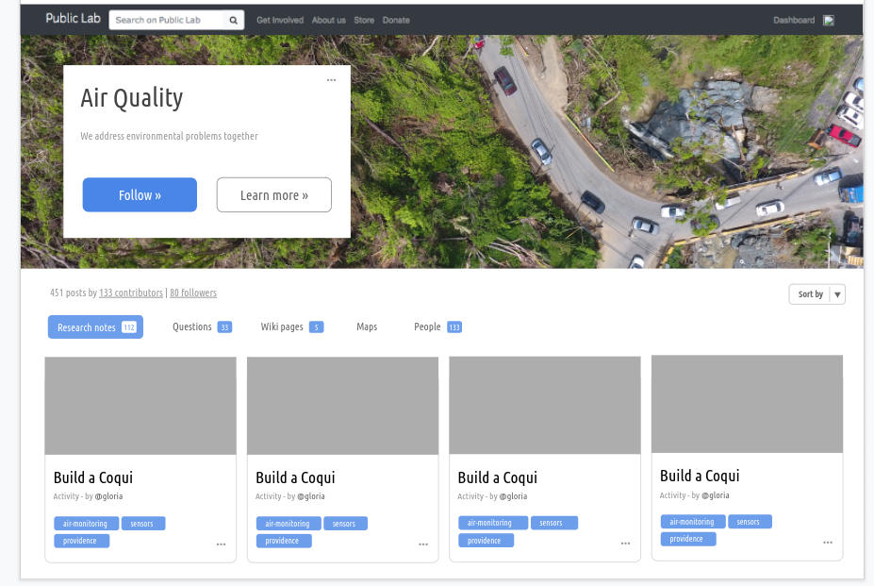874x586 pixels.
Task: Open ellipsis menu on second Build a Coqui card
Action: coord(422,544)
